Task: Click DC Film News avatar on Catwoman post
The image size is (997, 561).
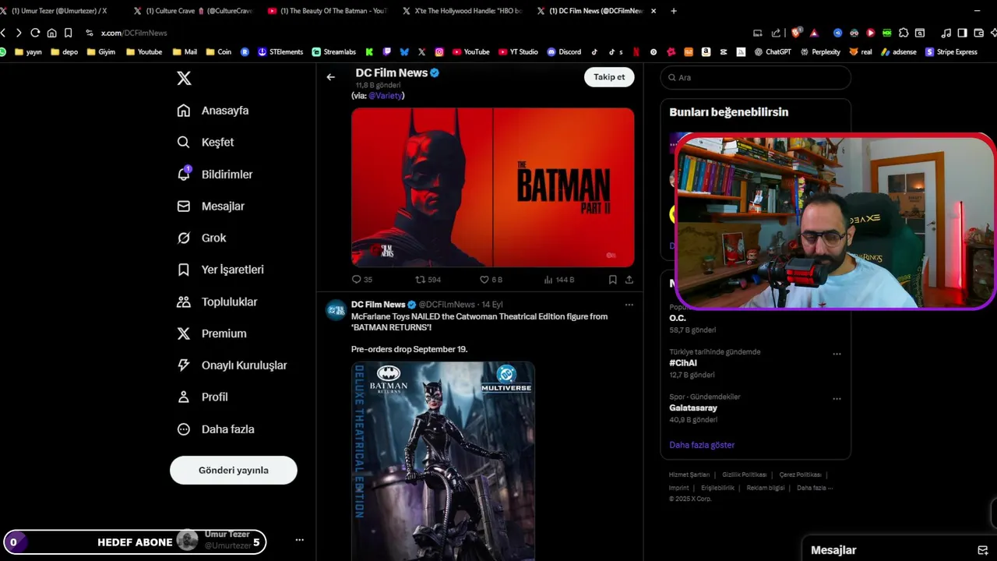Action: click(x=336, y=309)
